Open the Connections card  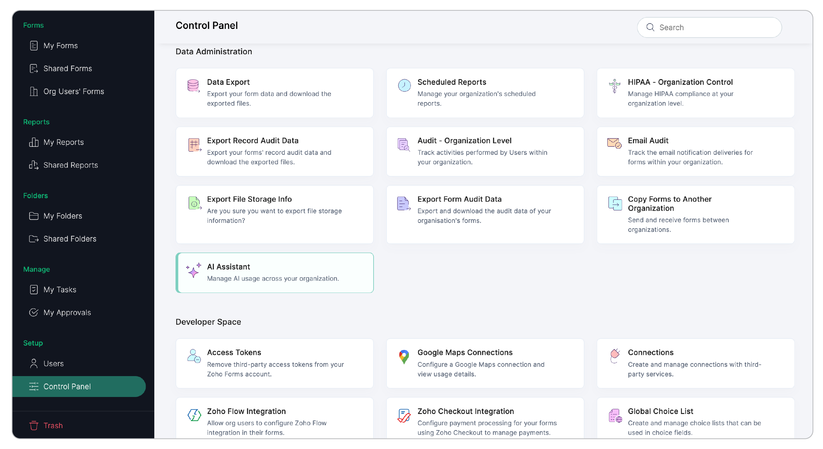(x=695, y=363)
